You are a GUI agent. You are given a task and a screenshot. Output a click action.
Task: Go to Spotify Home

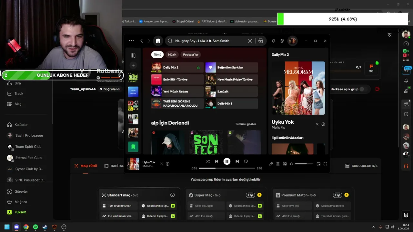[158, 41]
